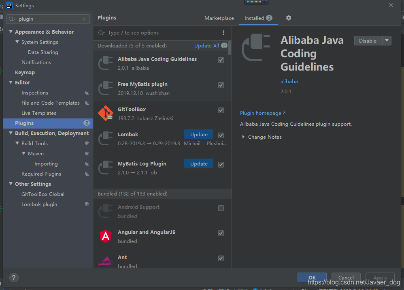Disable GitToolBox via its checkbox
Screen dimensions: 404x290
pyautogui.click(x=221, y=110)
